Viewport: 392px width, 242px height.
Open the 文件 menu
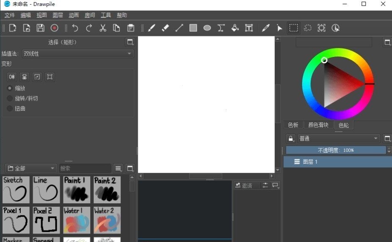pyautogui.click(x=10, y=15)
